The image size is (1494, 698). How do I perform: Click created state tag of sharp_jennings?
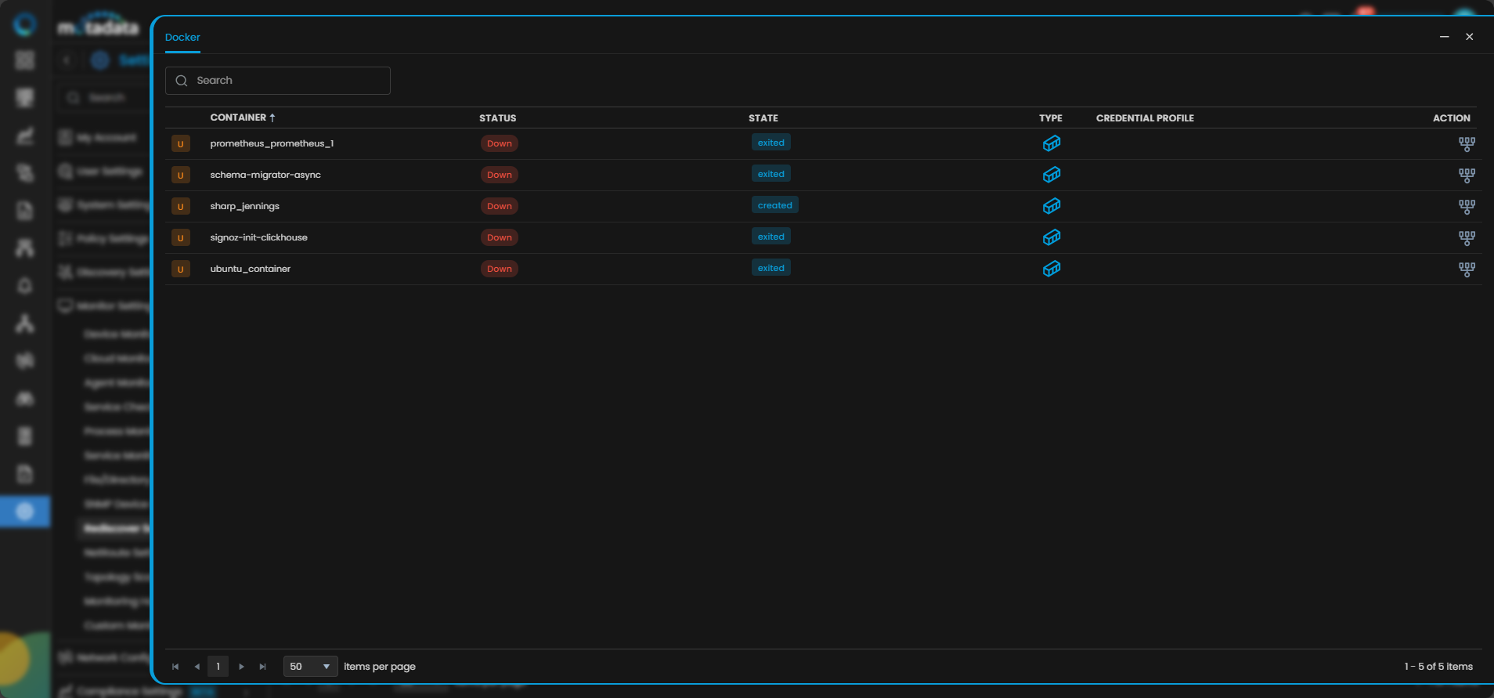[x=775, y=205]
